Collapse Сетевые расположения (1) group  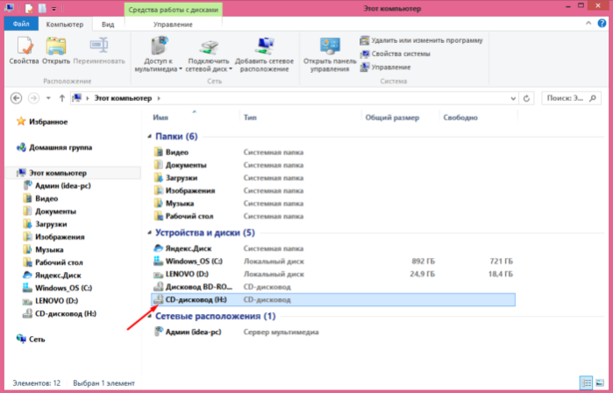(149, 316)
